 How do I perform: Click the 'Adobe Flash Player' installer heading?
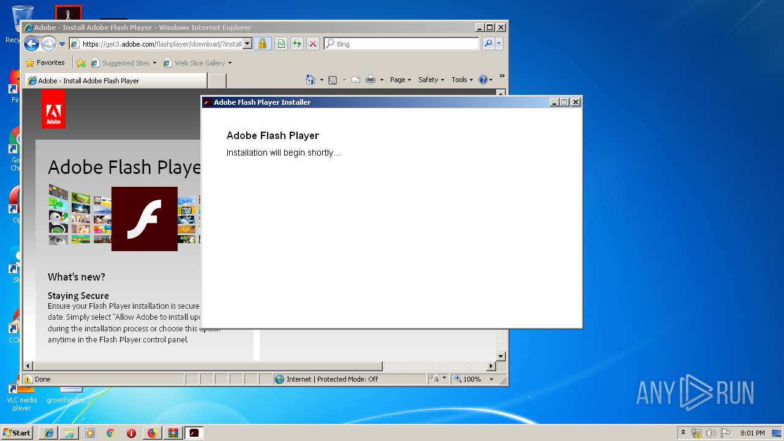[273, 135]
